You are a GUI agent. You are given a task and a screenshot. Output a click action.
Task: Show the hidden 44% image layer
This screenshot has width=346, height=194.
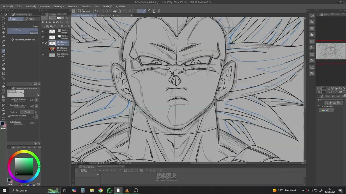point(43,49)
